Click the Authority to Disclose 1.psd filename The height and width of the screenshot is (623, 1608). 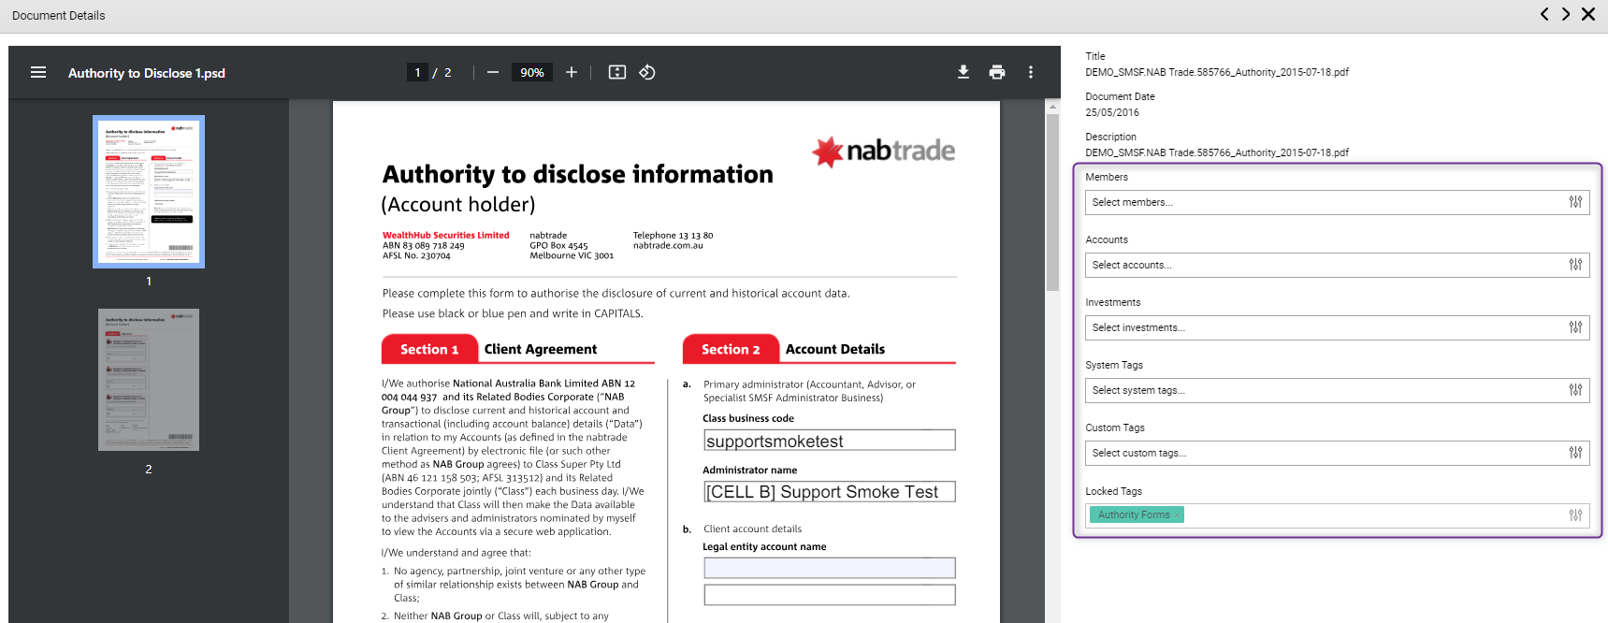tap(147, 73)
